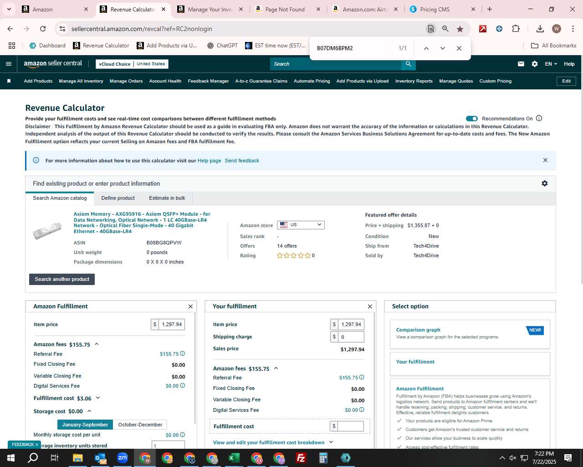Open Zoom from the taskbar
This screenshot has height=467, width=583.
point(123,458)
